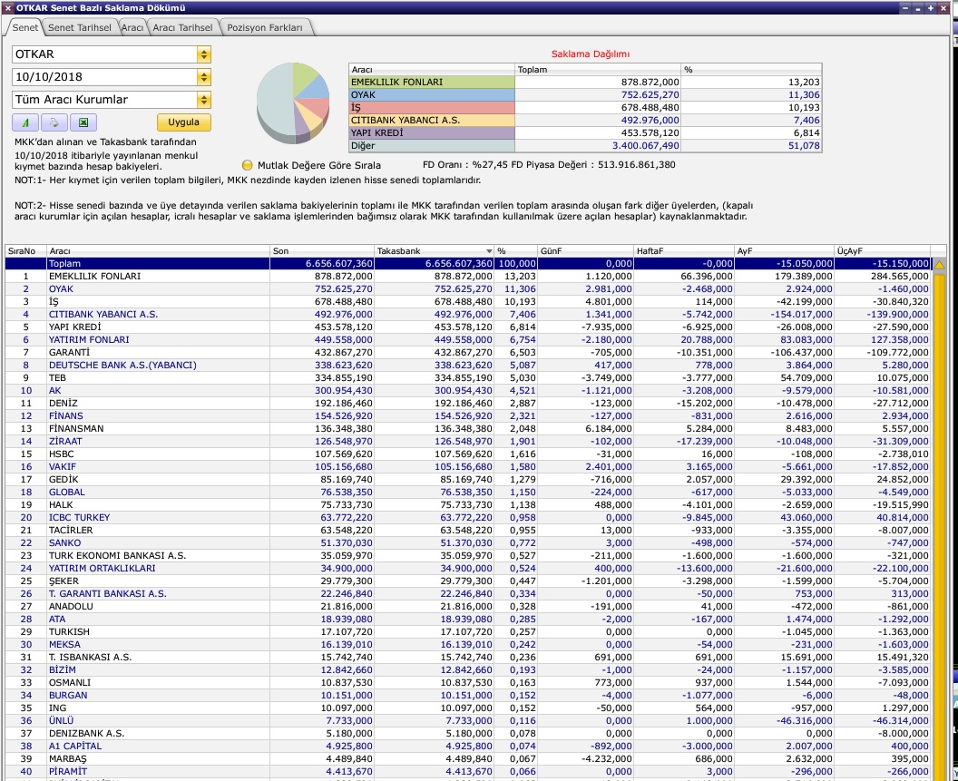Viewport: 958px width, 781px height.
Task: Click the CITIBANK YABANCI A.S. yellow legend swatch
Action: (x=432, y=121)
